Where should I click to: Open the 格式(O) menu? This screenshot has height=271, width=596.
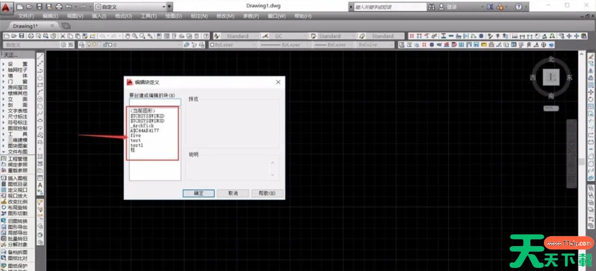tap(123, 16)
